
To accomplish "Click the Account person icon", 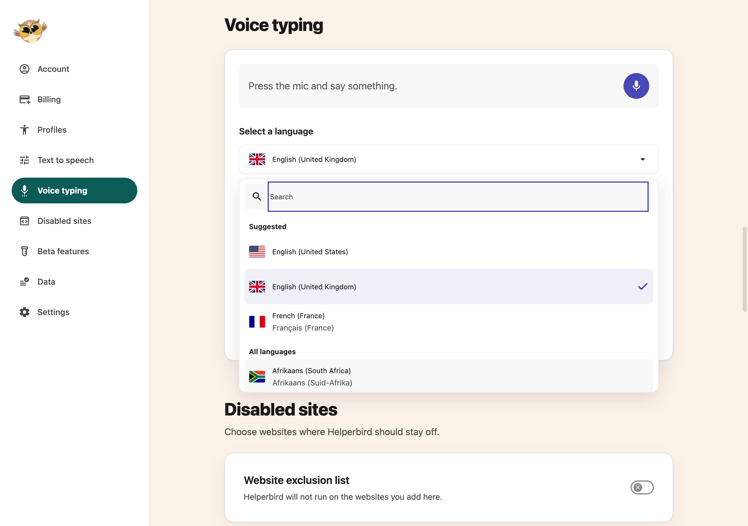I will 25,69.
